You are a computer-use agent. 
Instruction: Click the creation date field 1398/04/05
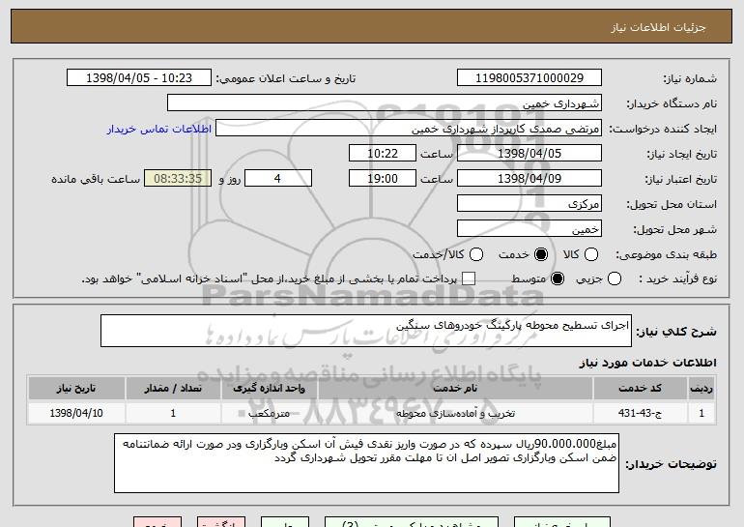pos(529,154)
